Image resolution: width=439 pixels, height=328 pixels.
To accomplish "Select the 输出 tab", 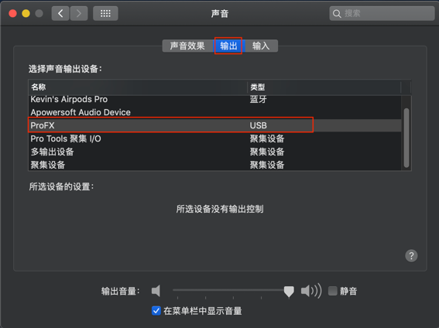I will (x=228, y=46).
